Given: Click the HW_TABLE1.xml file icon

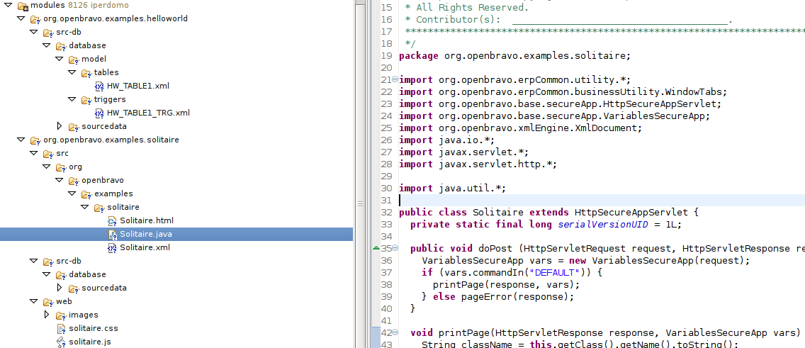Looking at the screenshot, I should [100, 86].
